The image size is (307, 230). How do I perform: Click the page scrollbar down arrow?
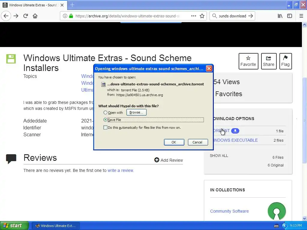pos(305,218)
